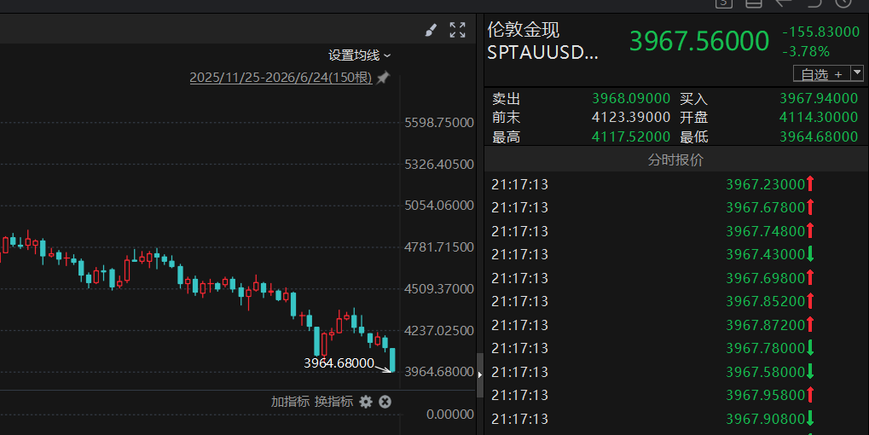Add to watchlist with 自选 + button
This screenshot has height=435, width=869.
[x=822, y=73]
